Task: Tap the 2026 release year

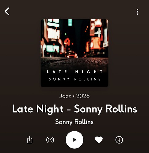Action: (x=83, y=96)
